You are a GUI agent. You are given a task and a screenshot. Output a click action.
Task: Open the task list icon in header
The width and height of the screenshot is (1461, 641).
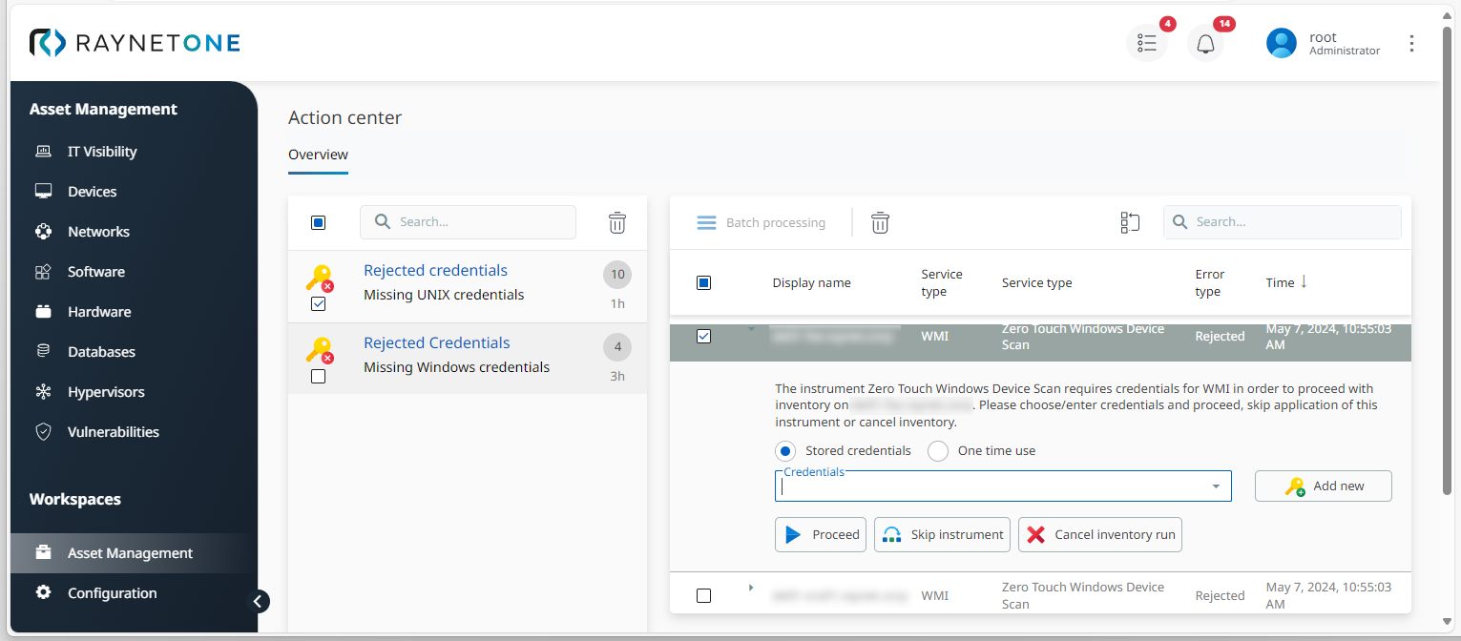click(x=1146, y=43)
